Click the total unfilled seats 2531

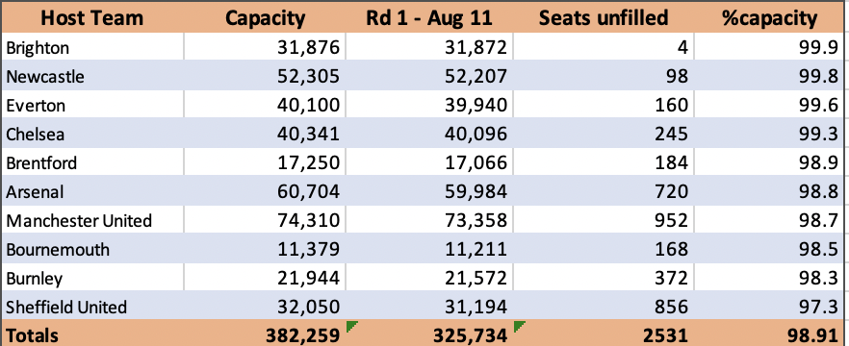click(604, 334)
